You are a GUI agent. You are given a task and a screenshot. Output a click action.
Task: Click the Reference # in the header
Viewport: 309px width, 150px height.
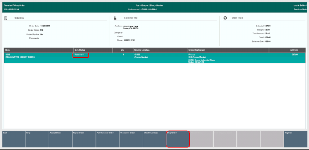143,9
